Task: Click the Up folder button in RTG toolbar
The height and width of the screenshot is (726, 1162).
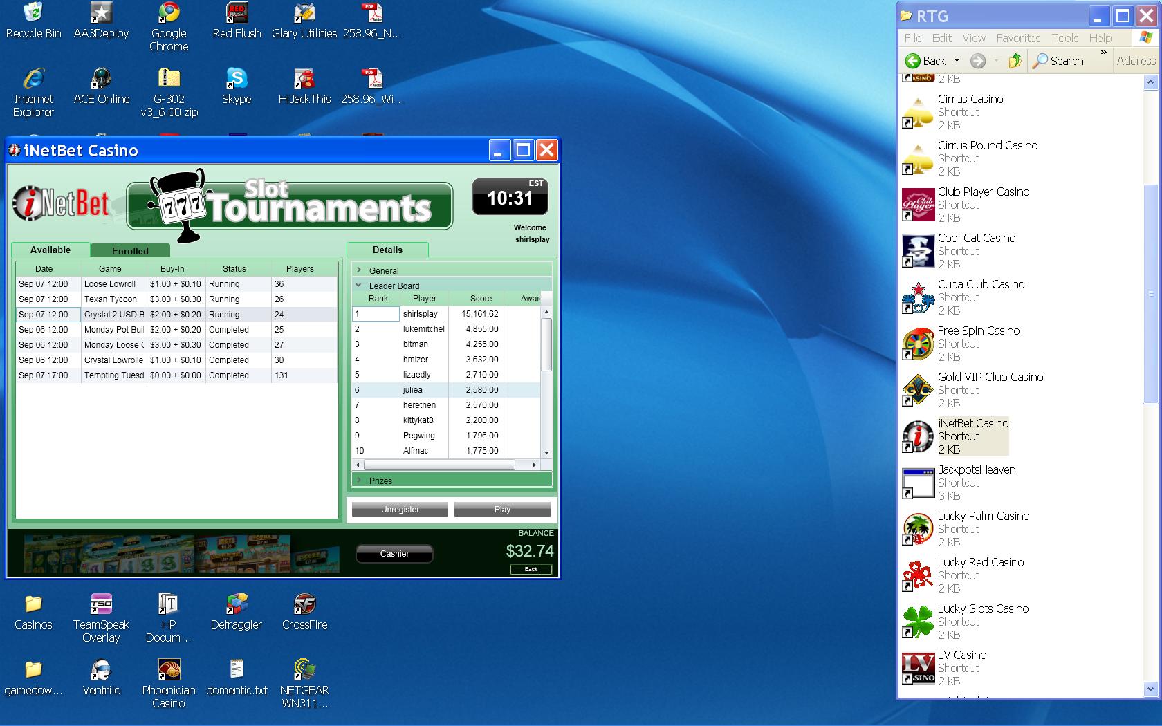Action: click(1015, 61)
